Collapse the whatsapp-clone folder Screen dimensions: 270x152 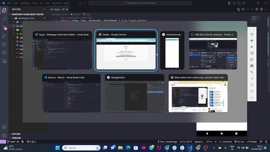[26, 18]
